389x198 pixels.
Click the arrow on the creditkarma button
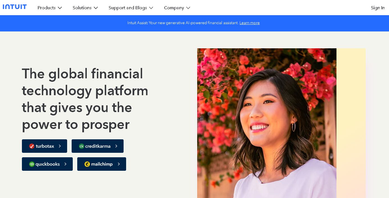click(116, 146)
